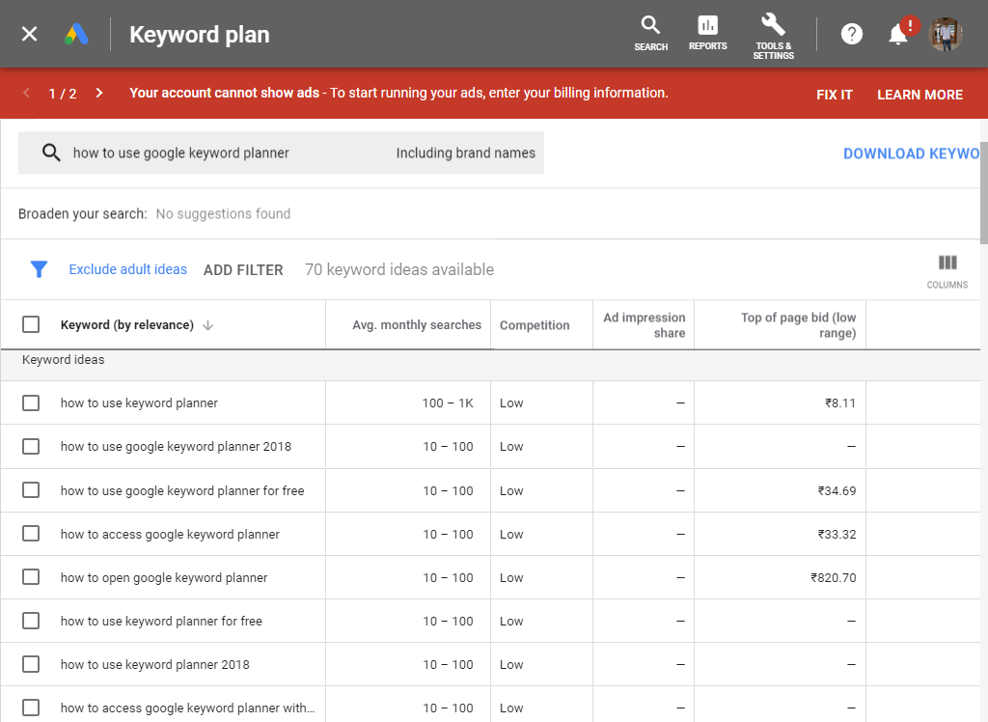Toggle the select-all keywords checkbox

click(31, 324)
